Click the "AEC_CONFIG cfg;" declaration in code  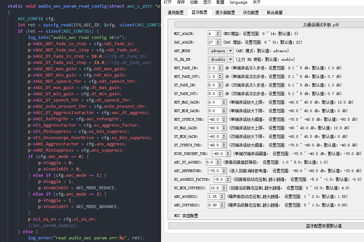click(37, 18)
